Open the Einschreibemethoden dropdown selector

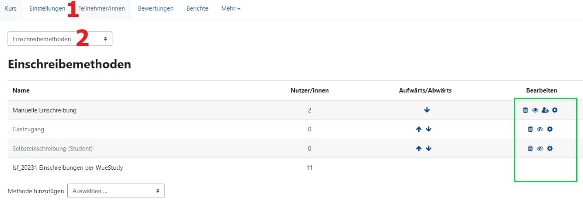click(60, 39)
